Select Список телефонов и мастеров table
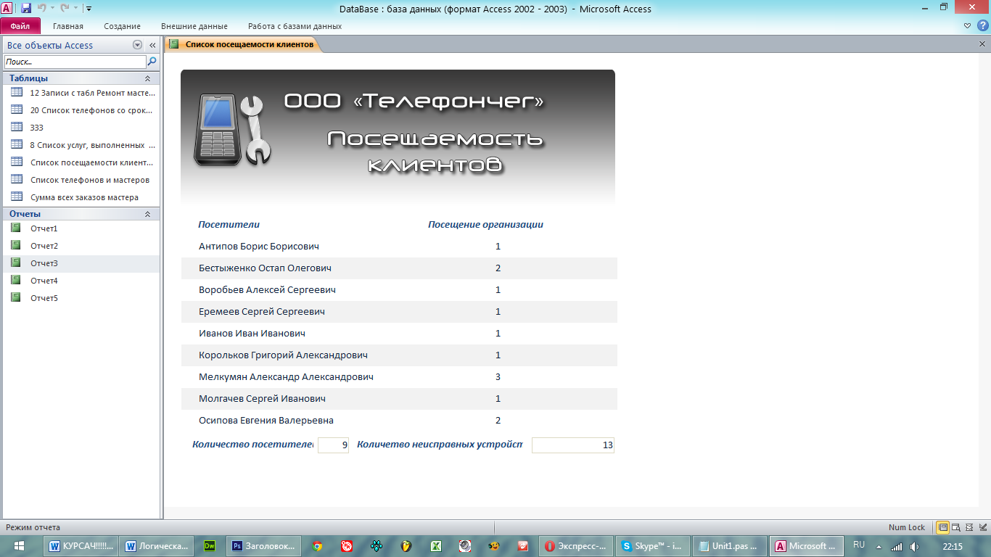 click(80, 180)
